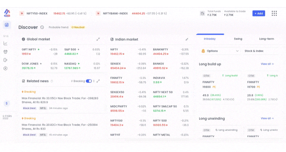Click the NIFTYBANK-INDEX down arrow badge
This screenshot has height=152, width=286.
pos(98,13)
